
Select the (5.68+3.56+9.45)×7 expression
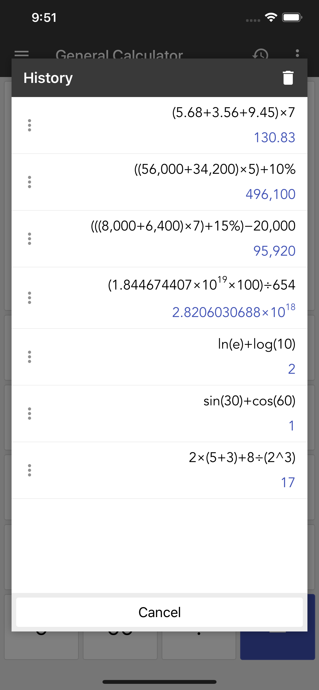click(x=233, y=112)
